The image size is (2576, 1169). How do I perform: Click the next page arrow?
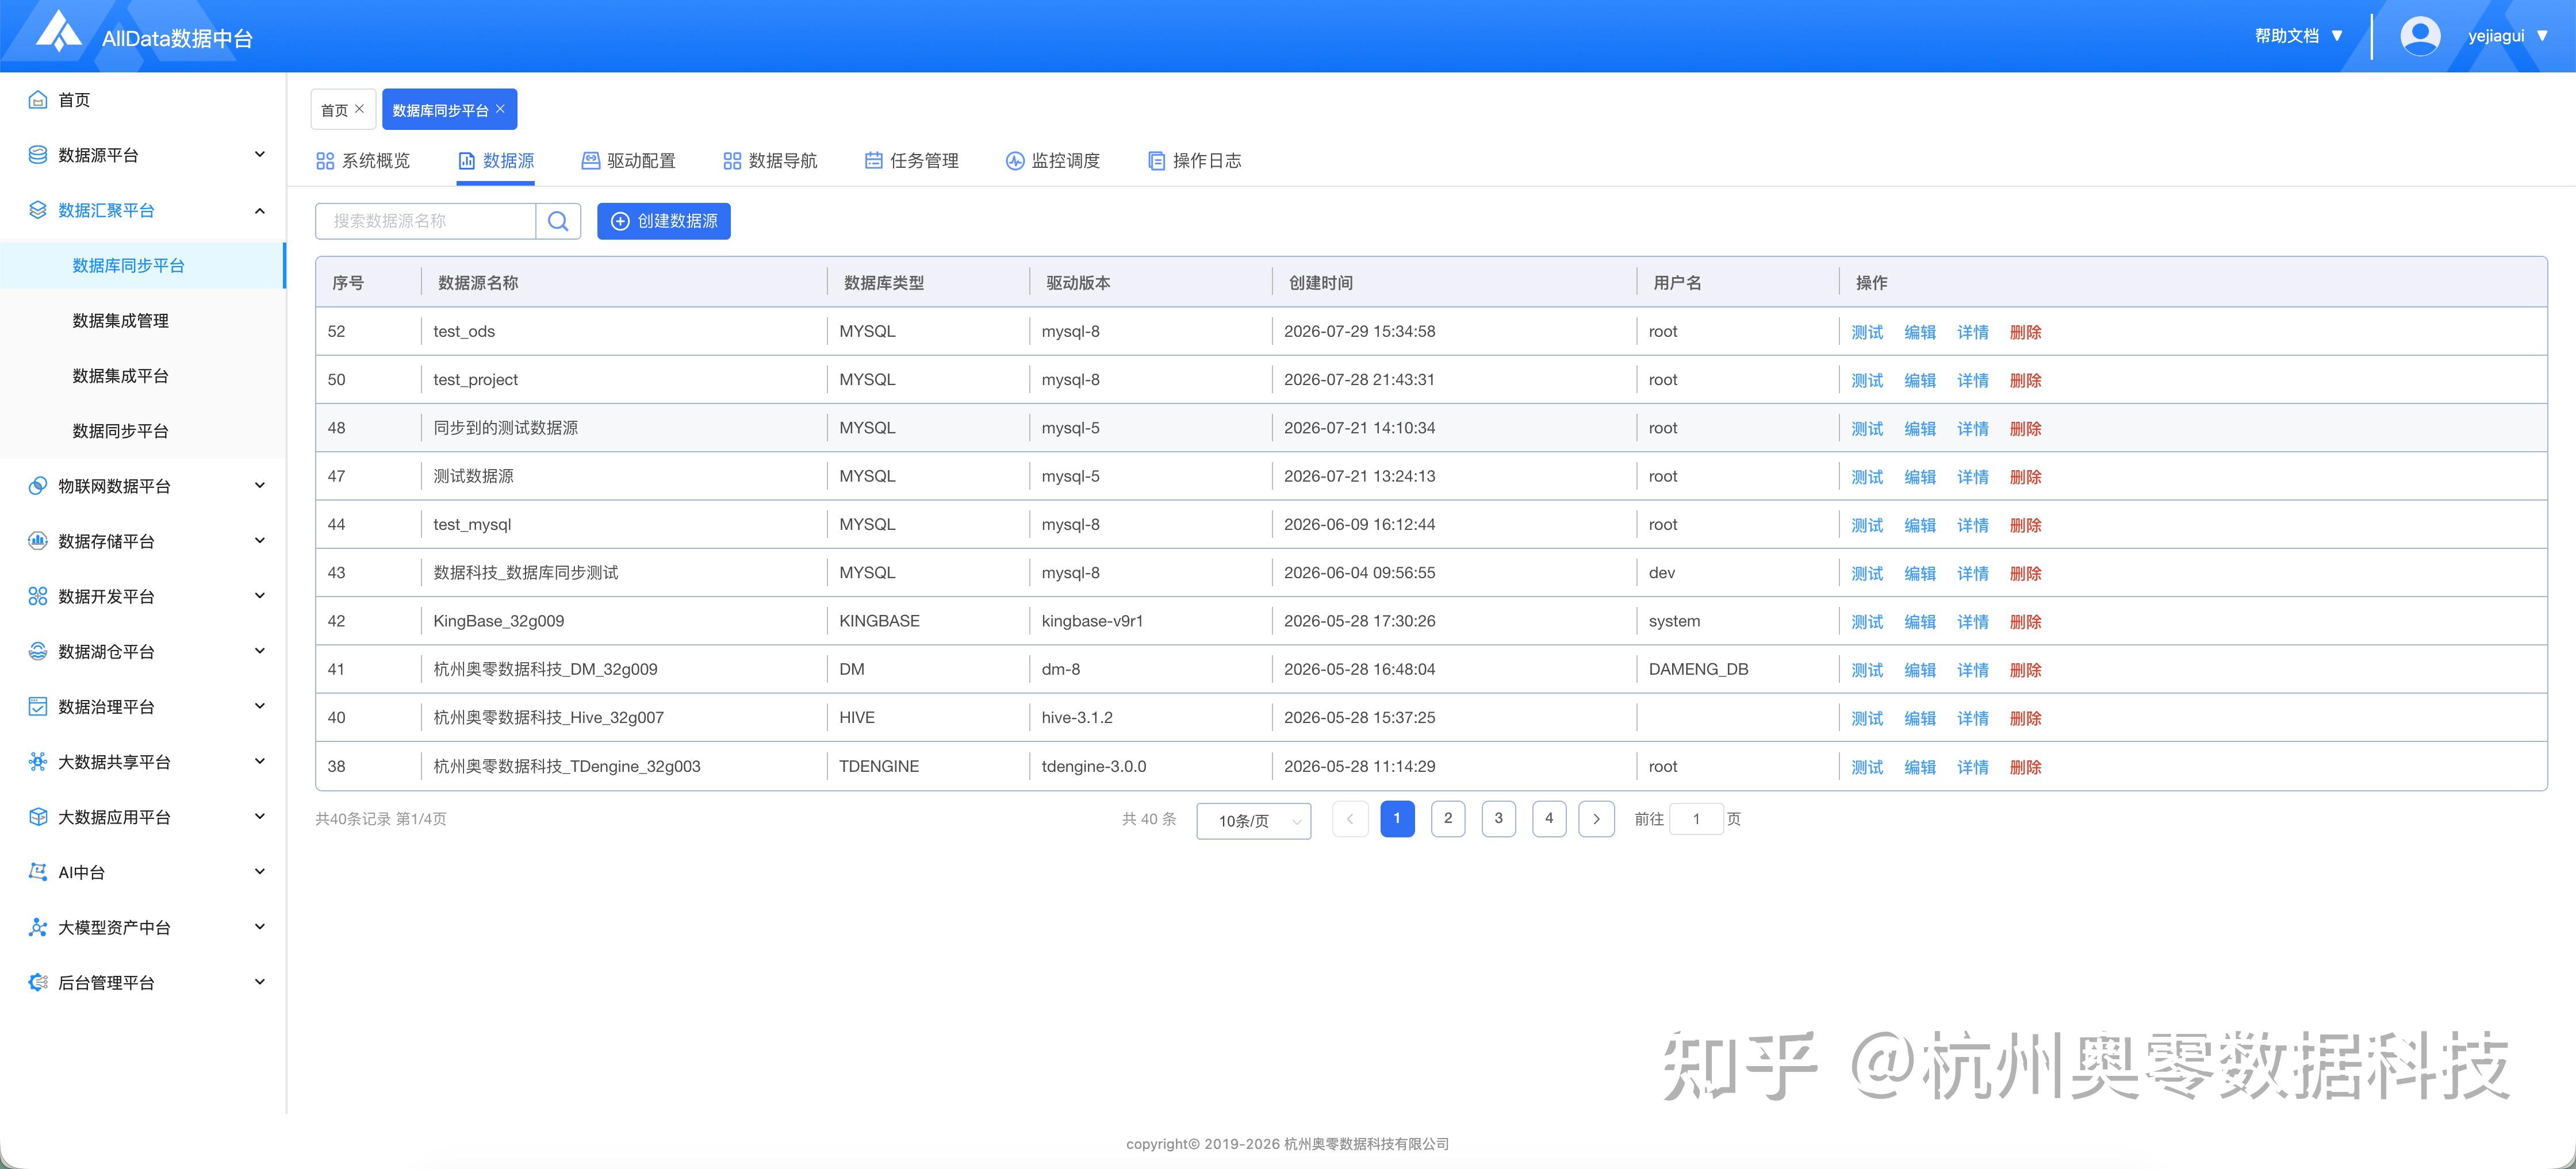tap(1597, 818)
